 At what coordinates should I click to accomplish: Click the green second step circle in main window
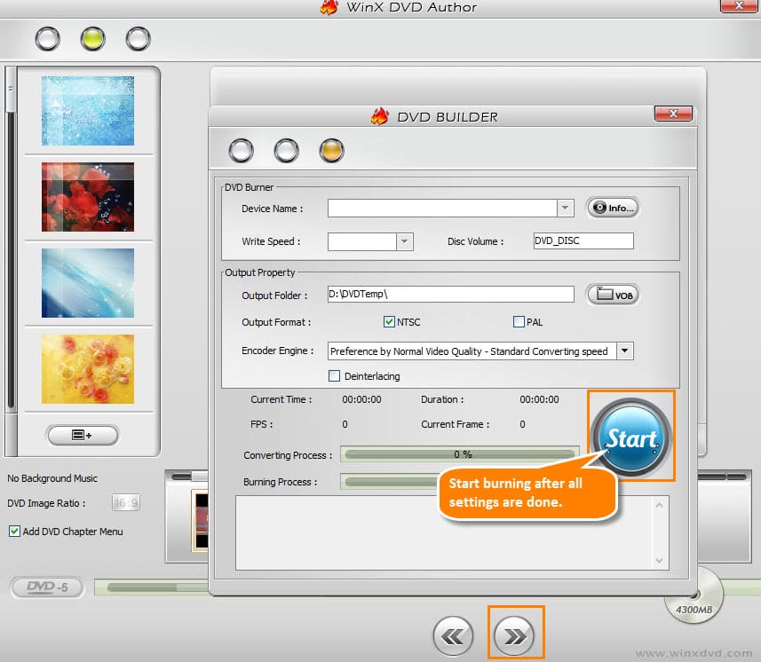[92, 39]
